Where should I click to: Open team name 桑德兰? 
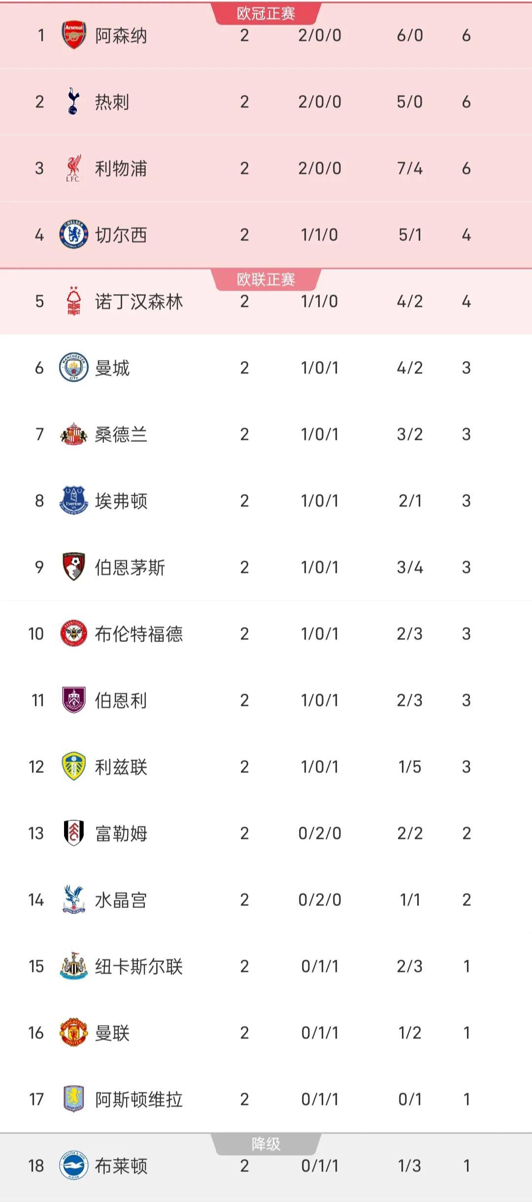click(121, 434)
